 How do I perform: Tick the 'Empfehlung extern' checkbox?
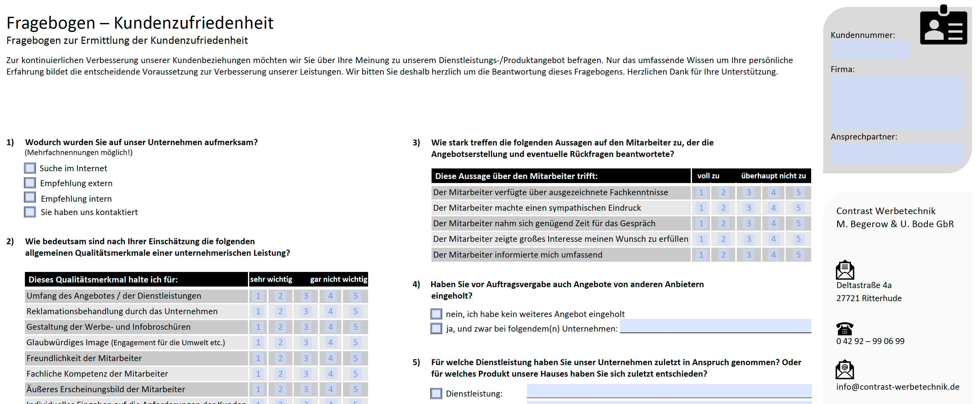30,183
